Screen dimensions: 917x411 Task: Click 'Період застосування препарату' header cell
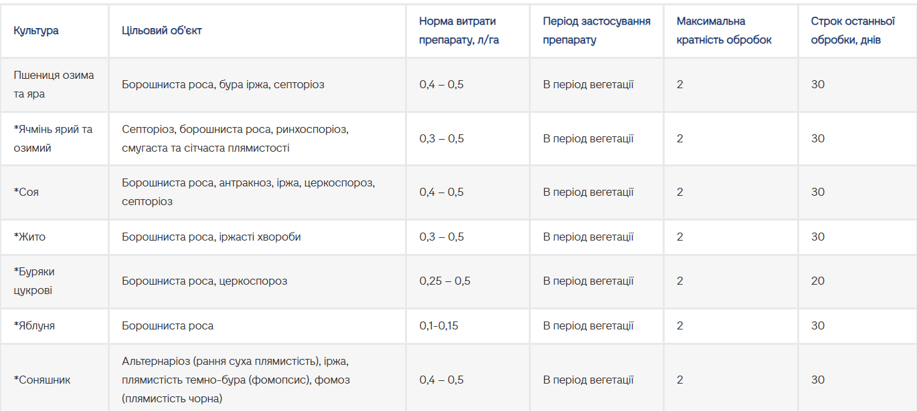pos(596,31)
